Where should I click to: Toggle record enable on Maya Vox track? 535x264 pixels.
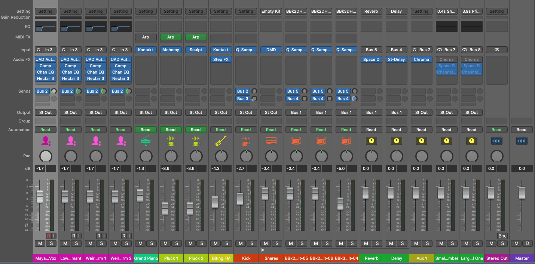48,236
